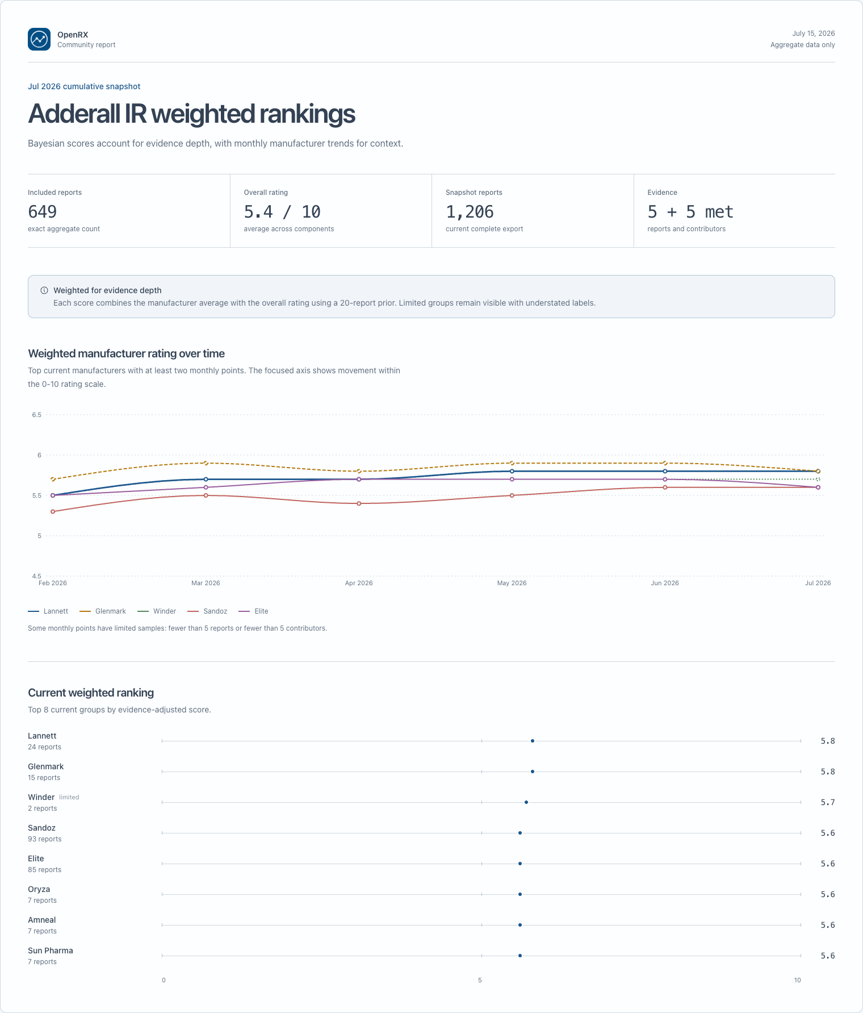Click the 85 reports count under Elite
The image size is (863, 1013).
[44, 870]
